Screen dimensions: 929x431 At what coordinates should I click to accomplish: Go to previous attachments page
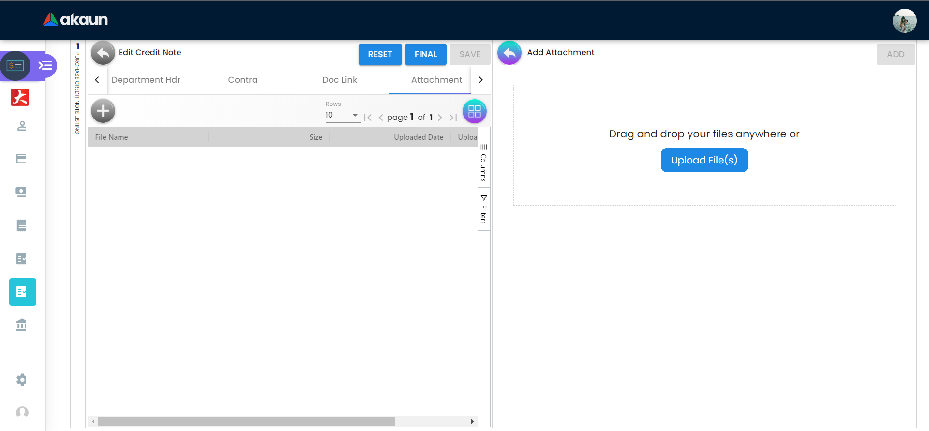tap(381, 118)
